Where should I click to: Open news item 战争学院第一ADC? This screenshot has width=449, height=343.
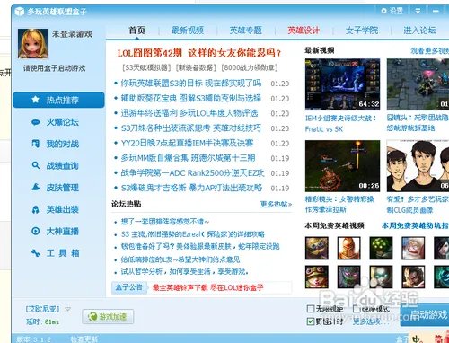192,172
